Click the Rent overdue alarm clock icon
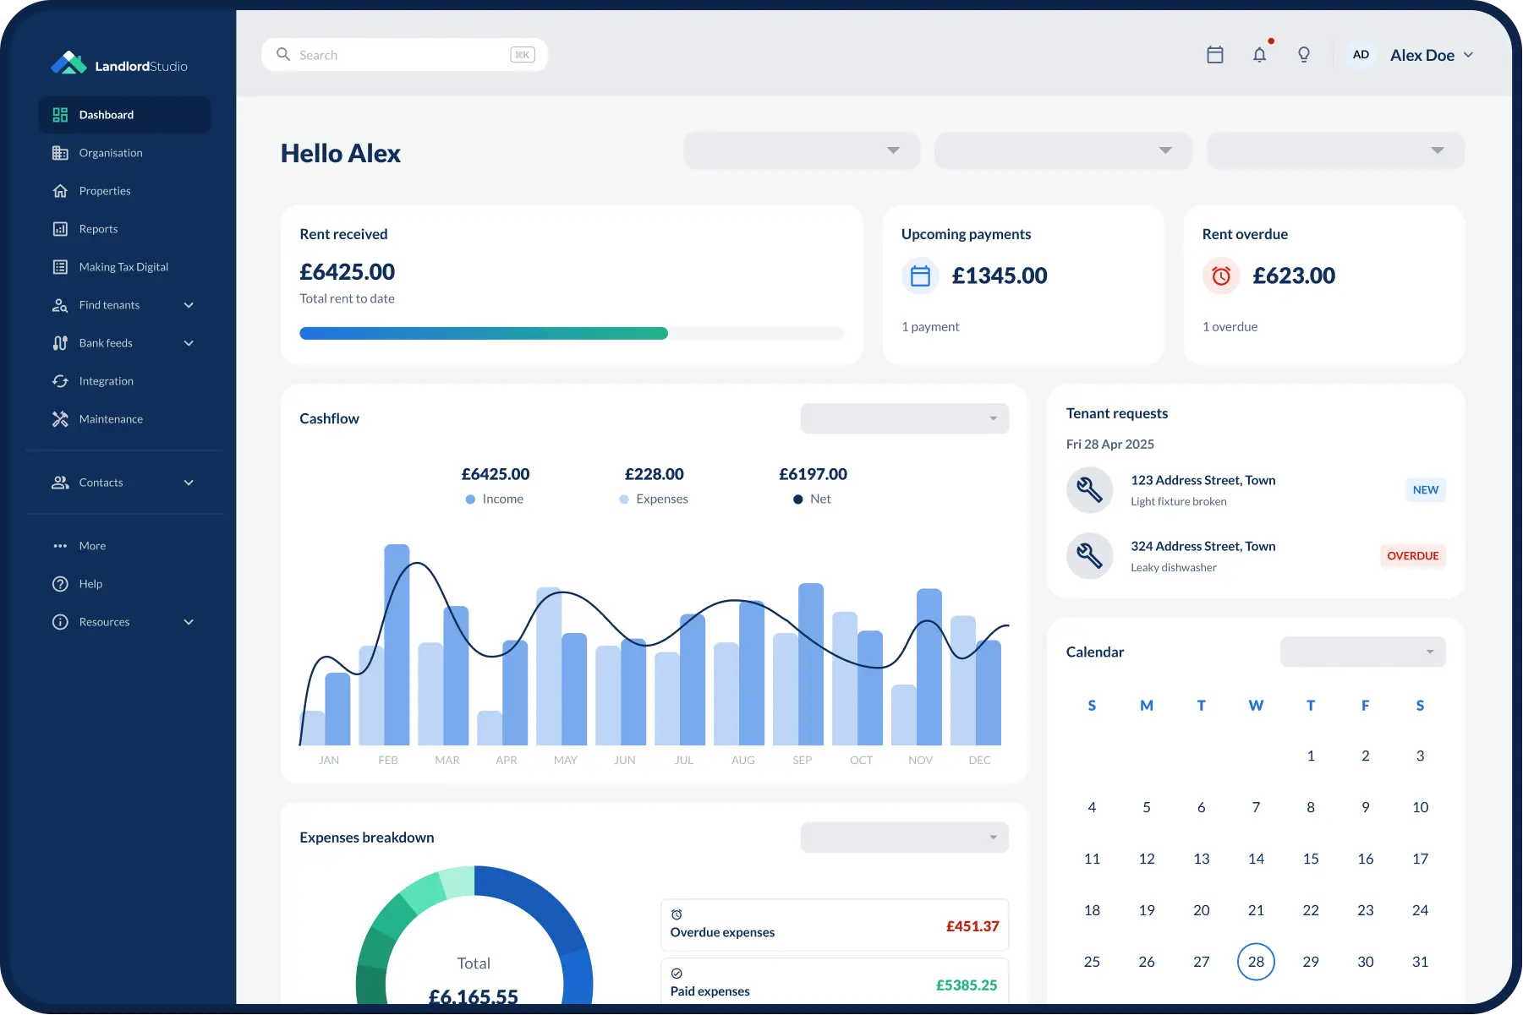The height and width of the screenshot is (1015, 1523). pyautogui.click(x=1221, y=276)
